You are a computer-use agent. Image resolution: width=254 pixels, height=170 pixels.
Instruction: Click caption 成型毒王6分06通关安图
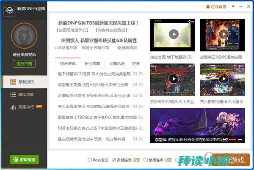[x=221, y=57]
